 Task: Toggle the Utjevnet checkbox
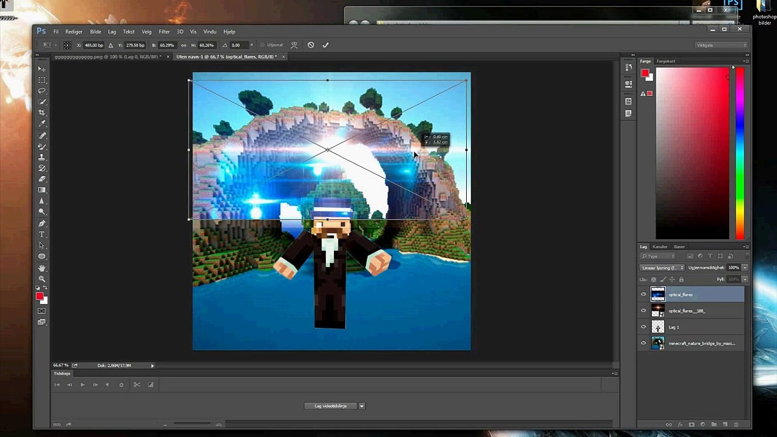point(262,45)
